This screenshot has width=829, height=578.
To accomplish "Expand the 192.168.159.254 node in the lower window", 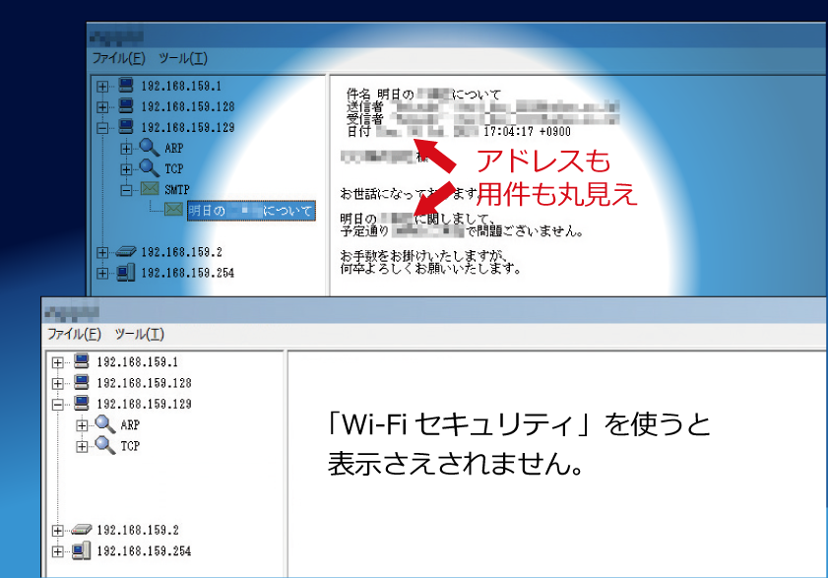I will click(57, 551).
